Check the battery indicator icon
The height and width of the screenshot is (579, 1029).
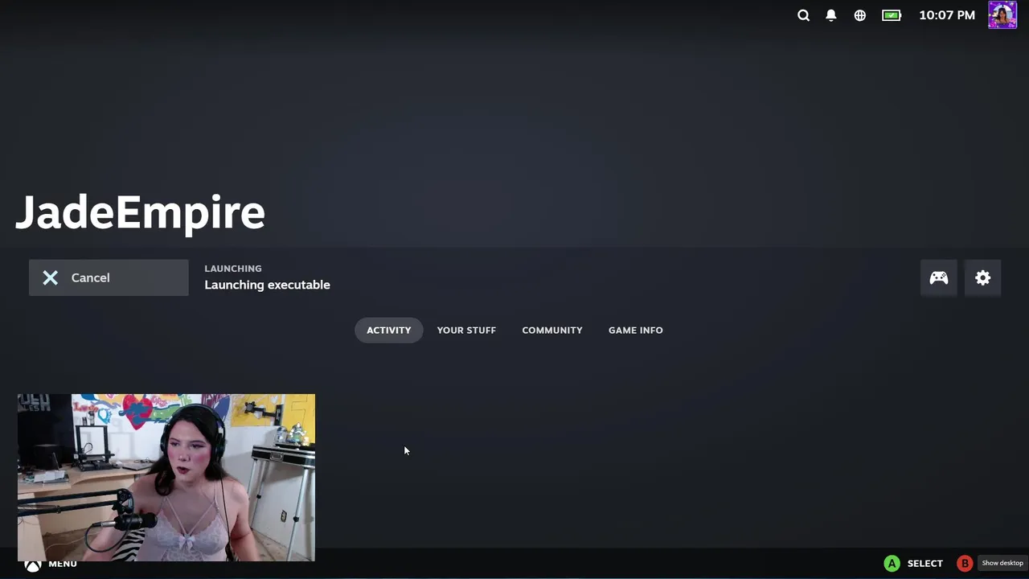[892, 15]
